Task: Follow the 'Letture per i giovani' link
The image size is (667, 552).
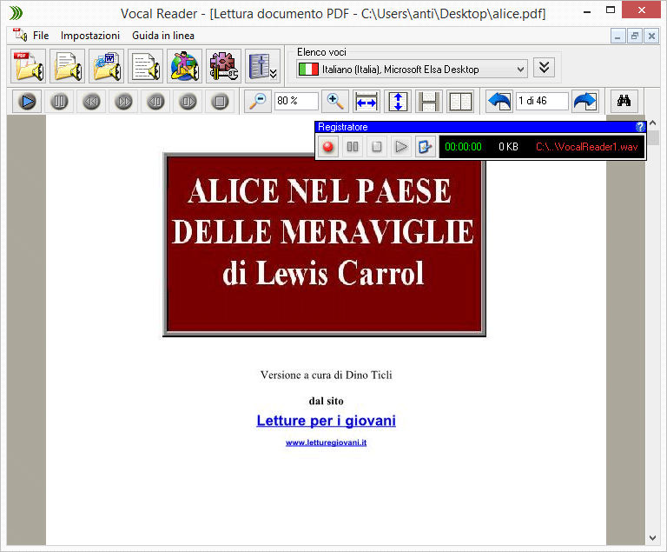Action: pos(327,421)
